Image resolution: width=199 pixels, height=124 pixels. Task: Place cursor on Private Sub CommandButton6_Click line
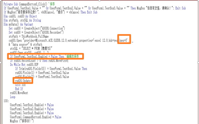[x=29, y=4]
